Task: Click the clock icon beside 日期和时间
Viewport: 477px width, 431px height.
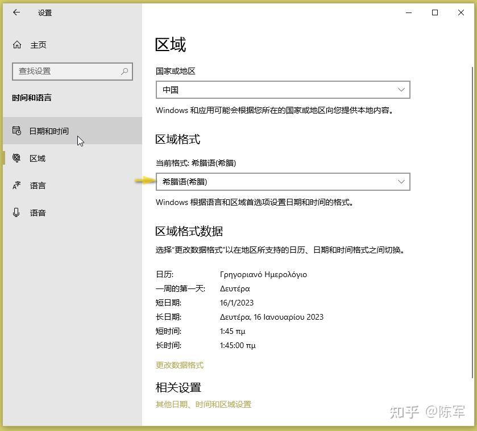Action: (16, 131)
